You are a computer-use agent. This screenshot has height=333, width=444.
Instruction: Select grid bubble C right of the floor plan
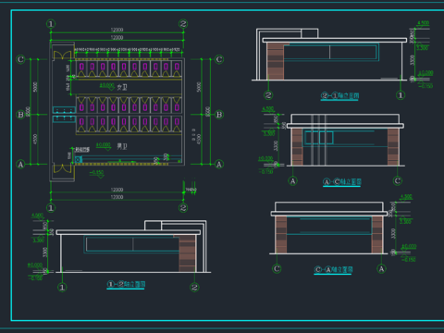(x=219, y=59)
